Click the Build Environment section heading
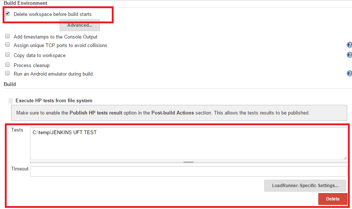 click(x=26, y=3)
